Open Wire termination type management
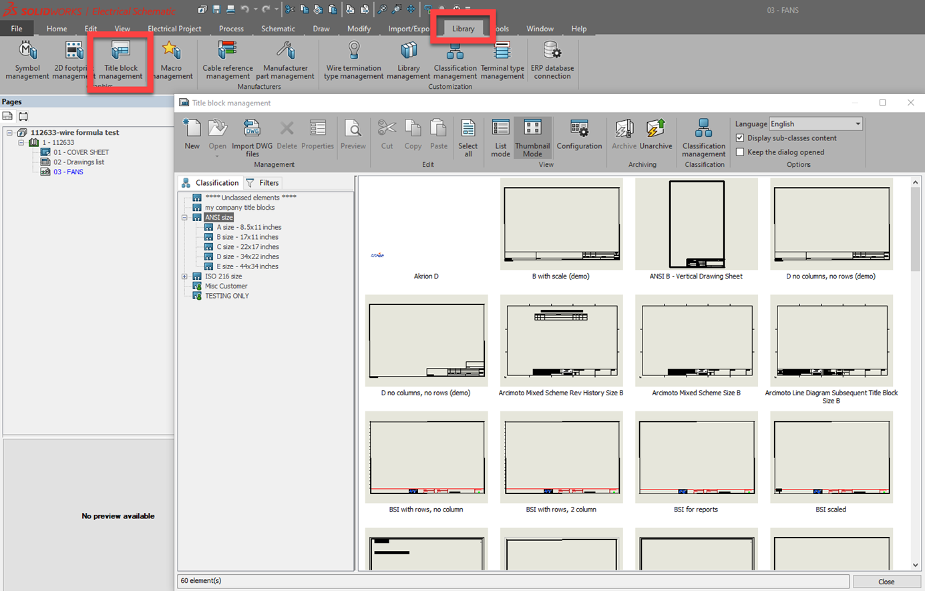Screen dimensions: 925x591 353,60
